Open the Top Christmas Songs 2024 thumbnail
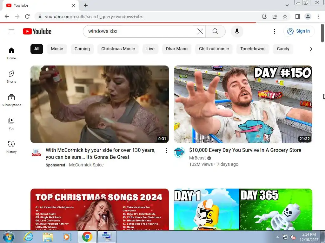Viewport: 325px width, 243px height. [x=99, y=209]
